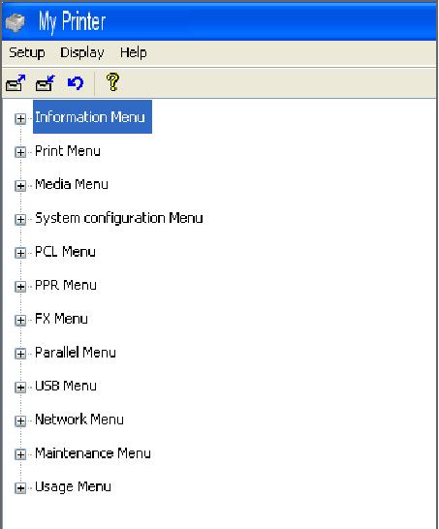Select the Usage Menu item
Image resolution: width=439 pixels, height=529 pixels.
tap(73, 486)
